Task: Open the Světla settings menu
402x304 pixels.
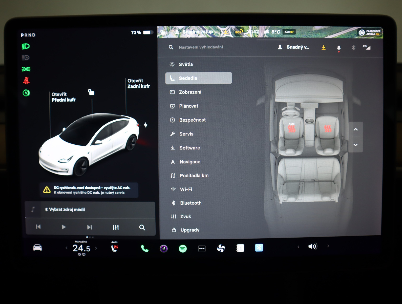Action: click(186, 64)
